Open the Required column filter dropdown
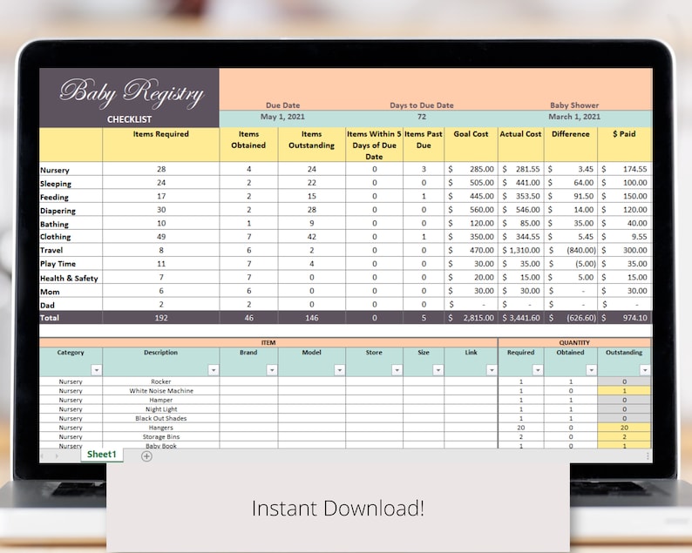The width and height of the screenshot is (692, 553). [538, 370]
